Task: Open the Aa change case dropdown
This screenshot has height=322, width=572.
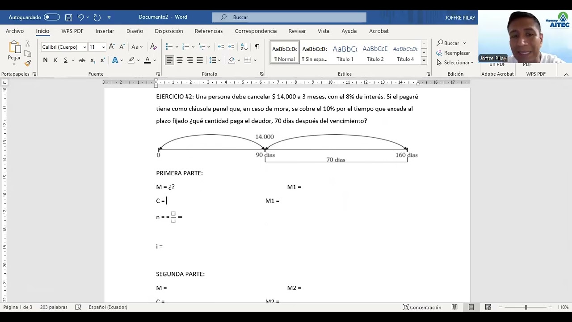Action: pyautogui.click(x=137, y=47)
